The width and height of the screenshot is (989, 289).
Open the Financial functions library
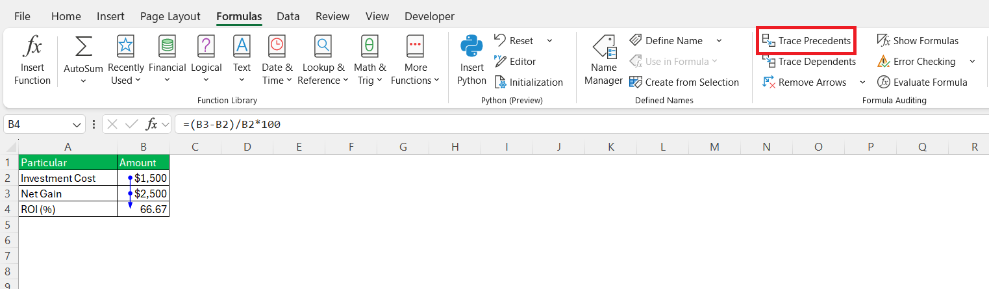tap(167, 61)
